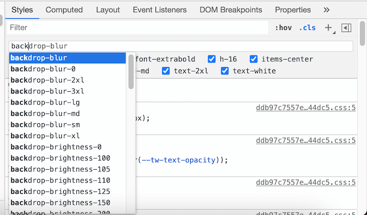Screen dimensions: 367x215
Task: Click the Filter styles input field
Action: [138, 28]
